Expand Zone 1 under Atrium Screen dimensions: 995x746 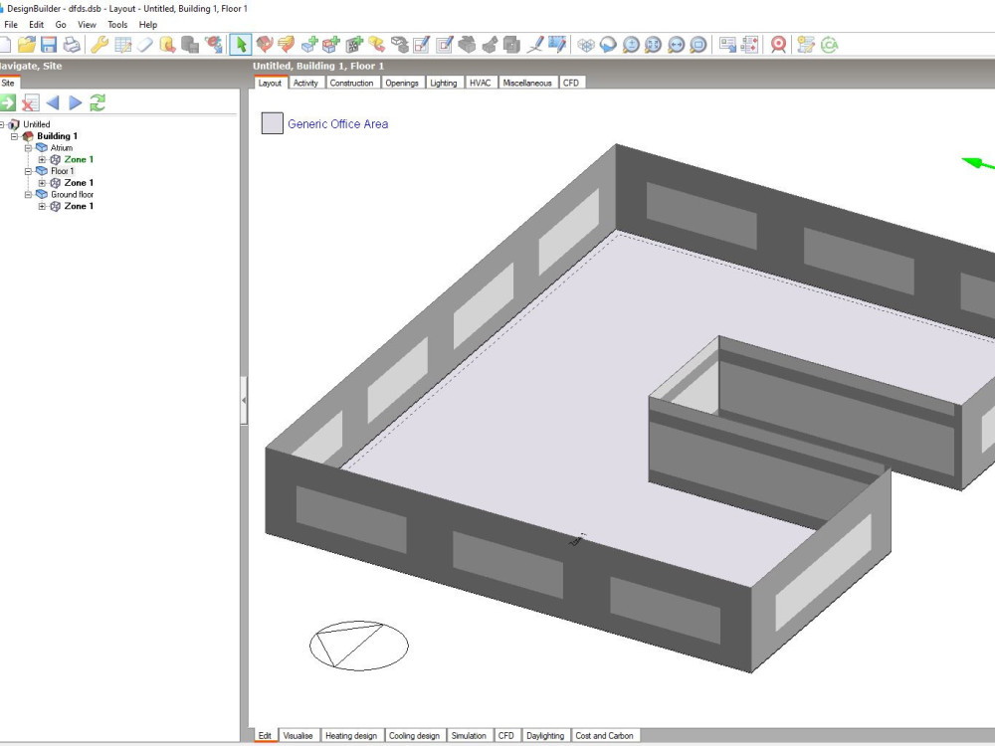pos(42,160)
